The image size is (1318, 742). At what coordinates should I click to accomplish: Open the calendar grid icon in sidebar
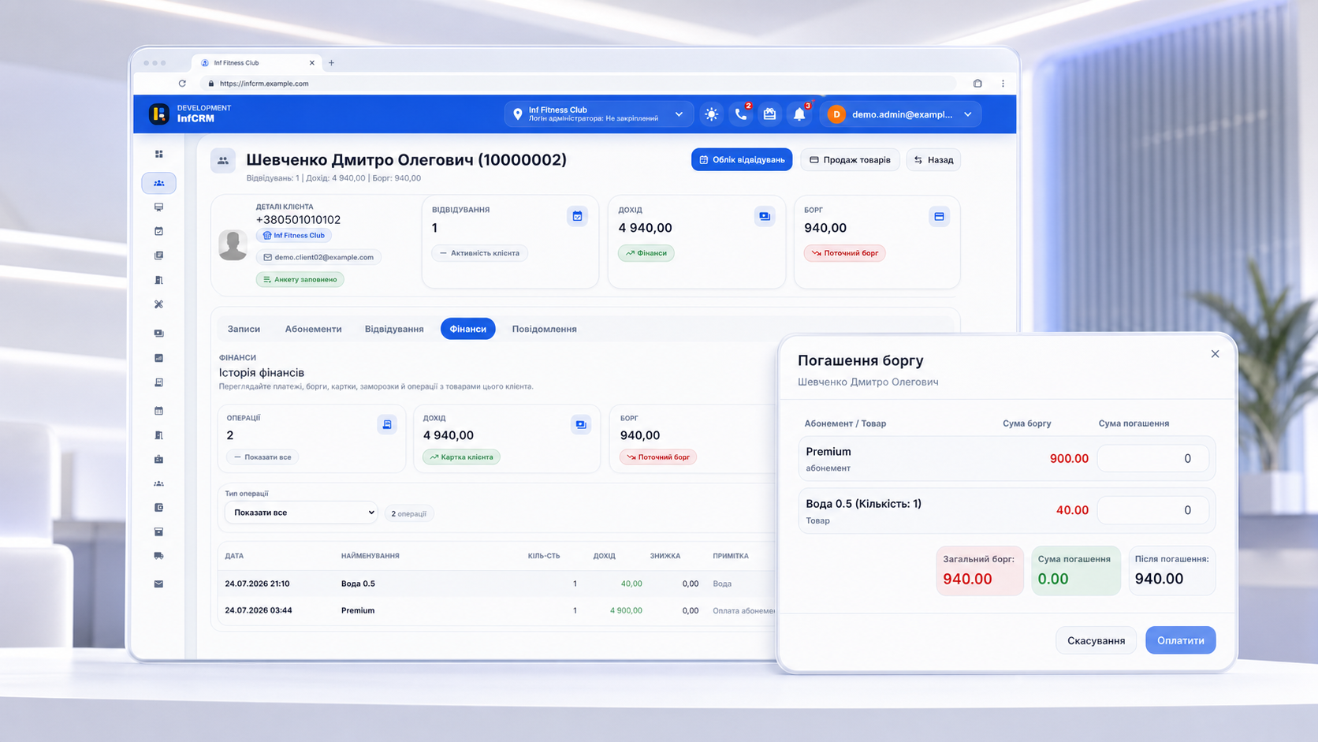coord(158,411)
